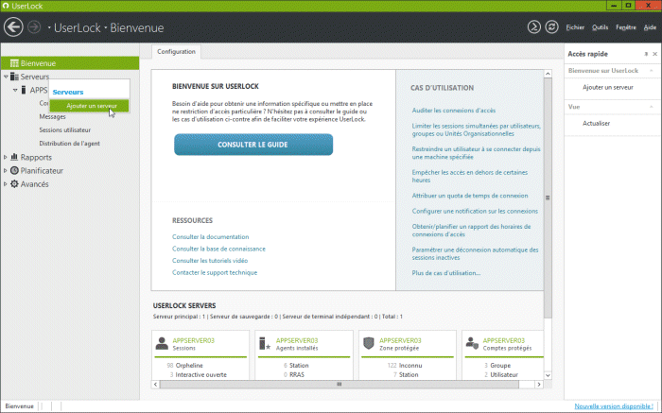The image size is (662, 413).
Task: Open Configurer une notification link
Action: click(x=475, y=211)
